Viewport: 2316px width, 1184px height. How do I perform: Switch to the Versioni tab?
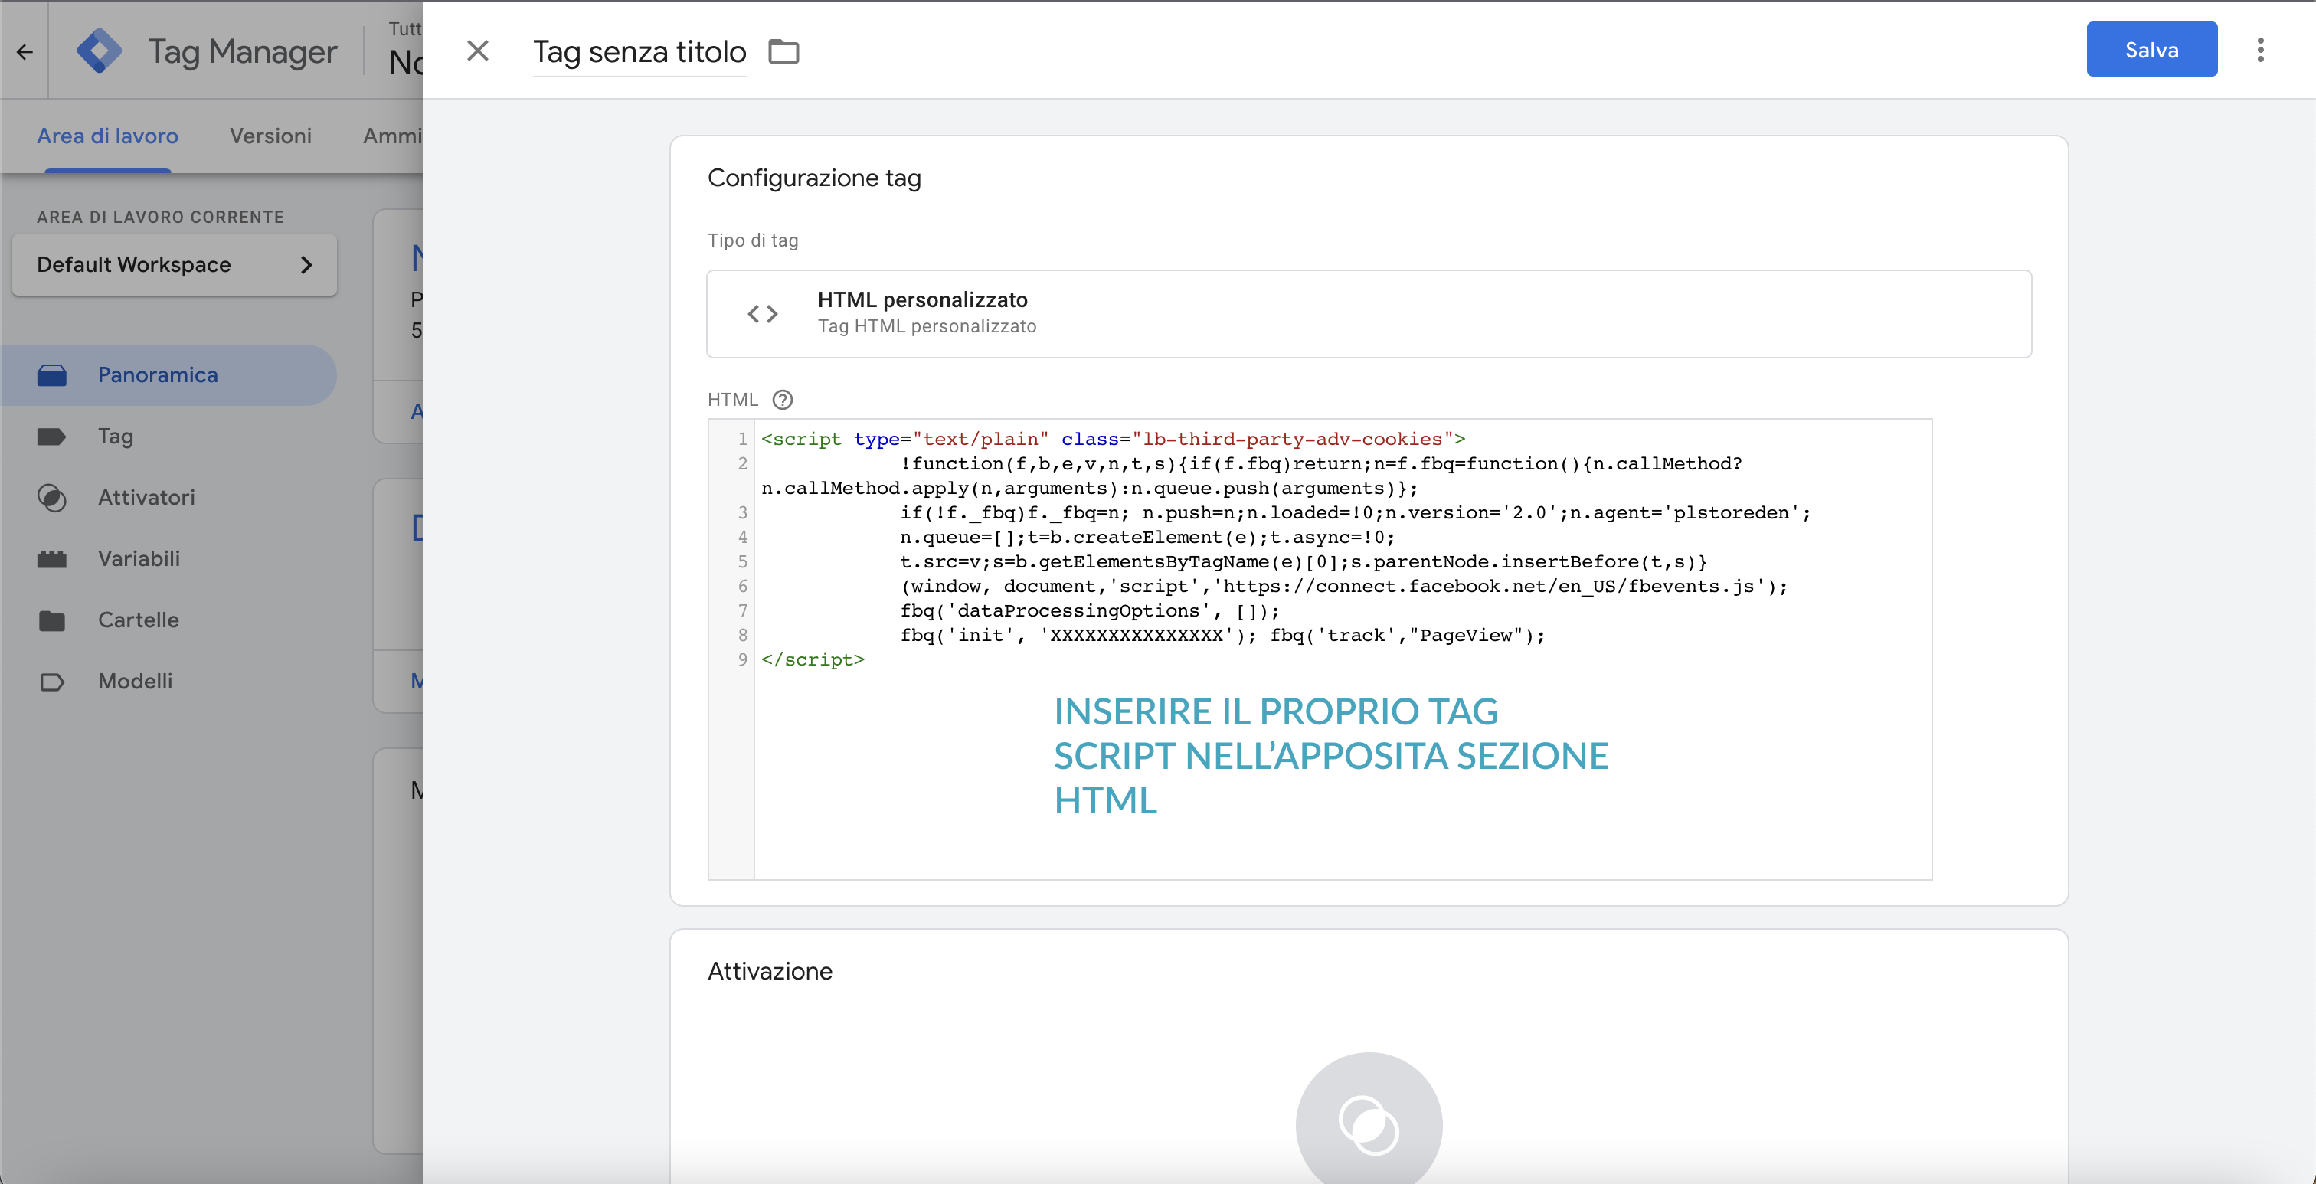(270, 136)
